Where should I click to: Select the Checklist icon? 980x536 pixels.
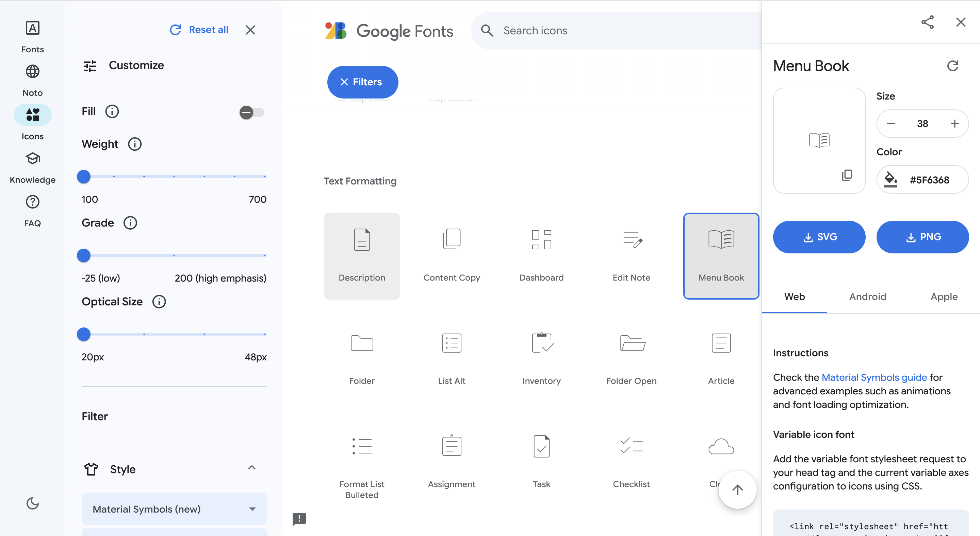(x=632, y=463)
